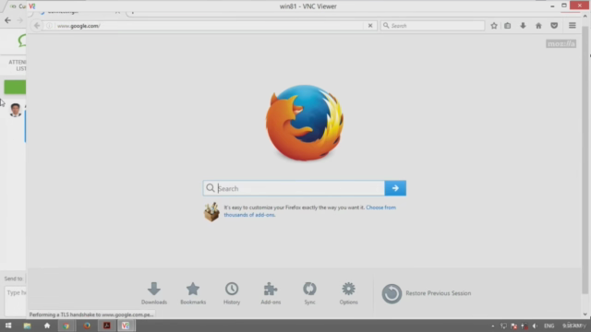Image resolution: width=591 pixels, height=332 pixels.
Task: Click attendee avatar in background window
Action: coord(16,110)
